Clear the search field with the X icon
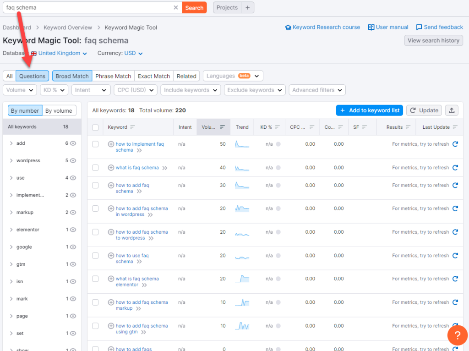The width and height of the screenshot is (469, 351). [x=176, y=8]
